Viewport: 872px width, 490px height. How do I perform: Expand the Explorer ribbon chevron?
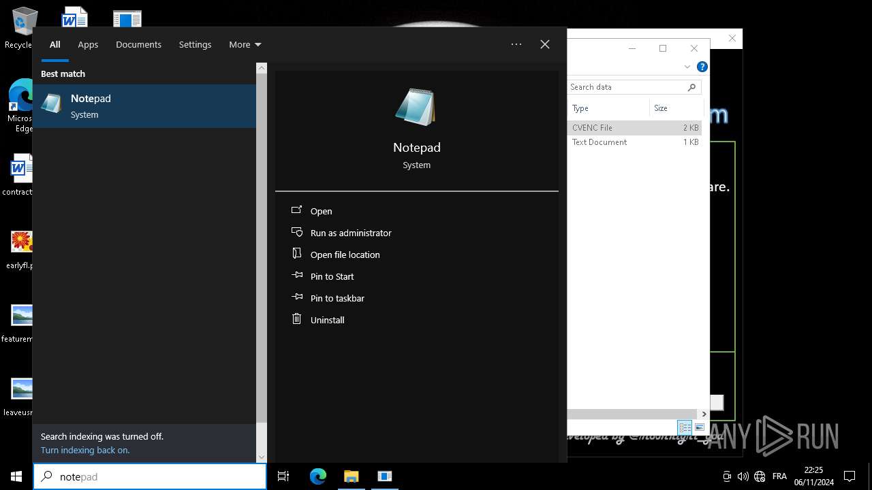click(x=687, y=67)
